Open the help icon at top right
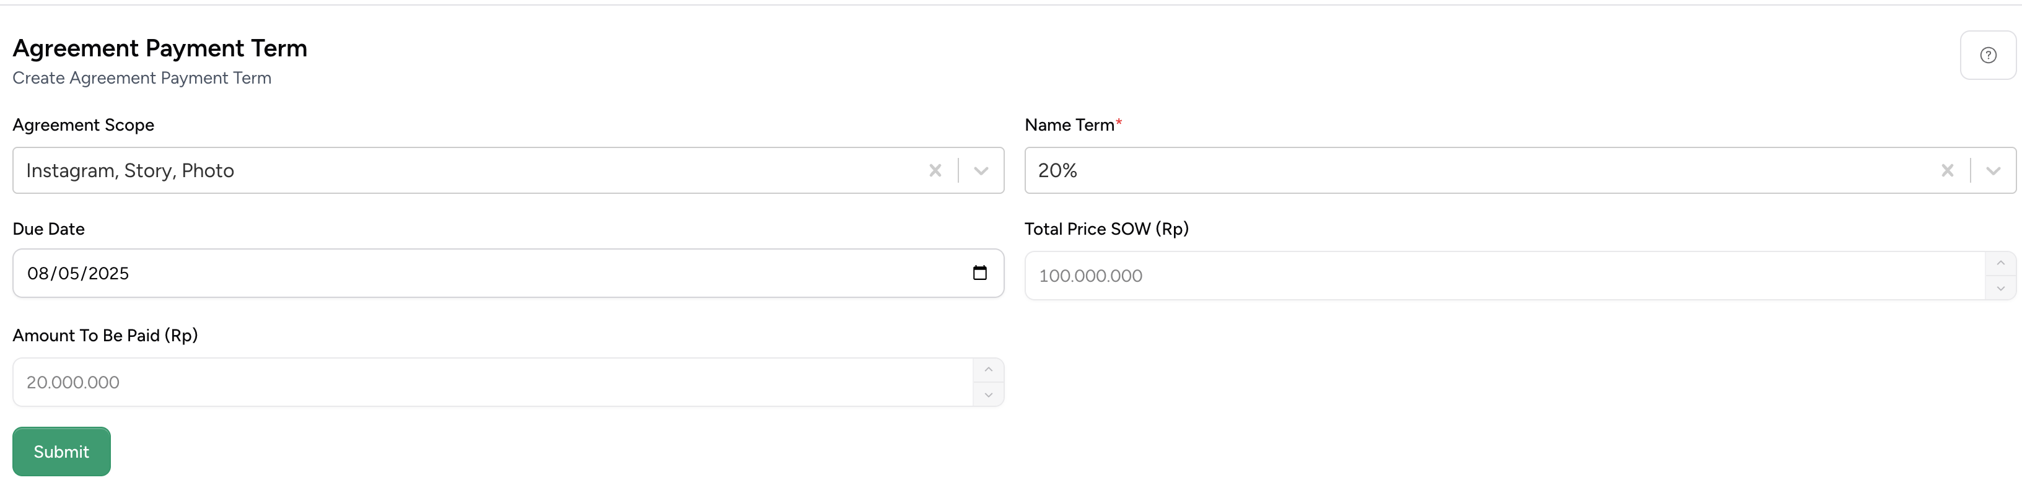 pos(1987,54)
